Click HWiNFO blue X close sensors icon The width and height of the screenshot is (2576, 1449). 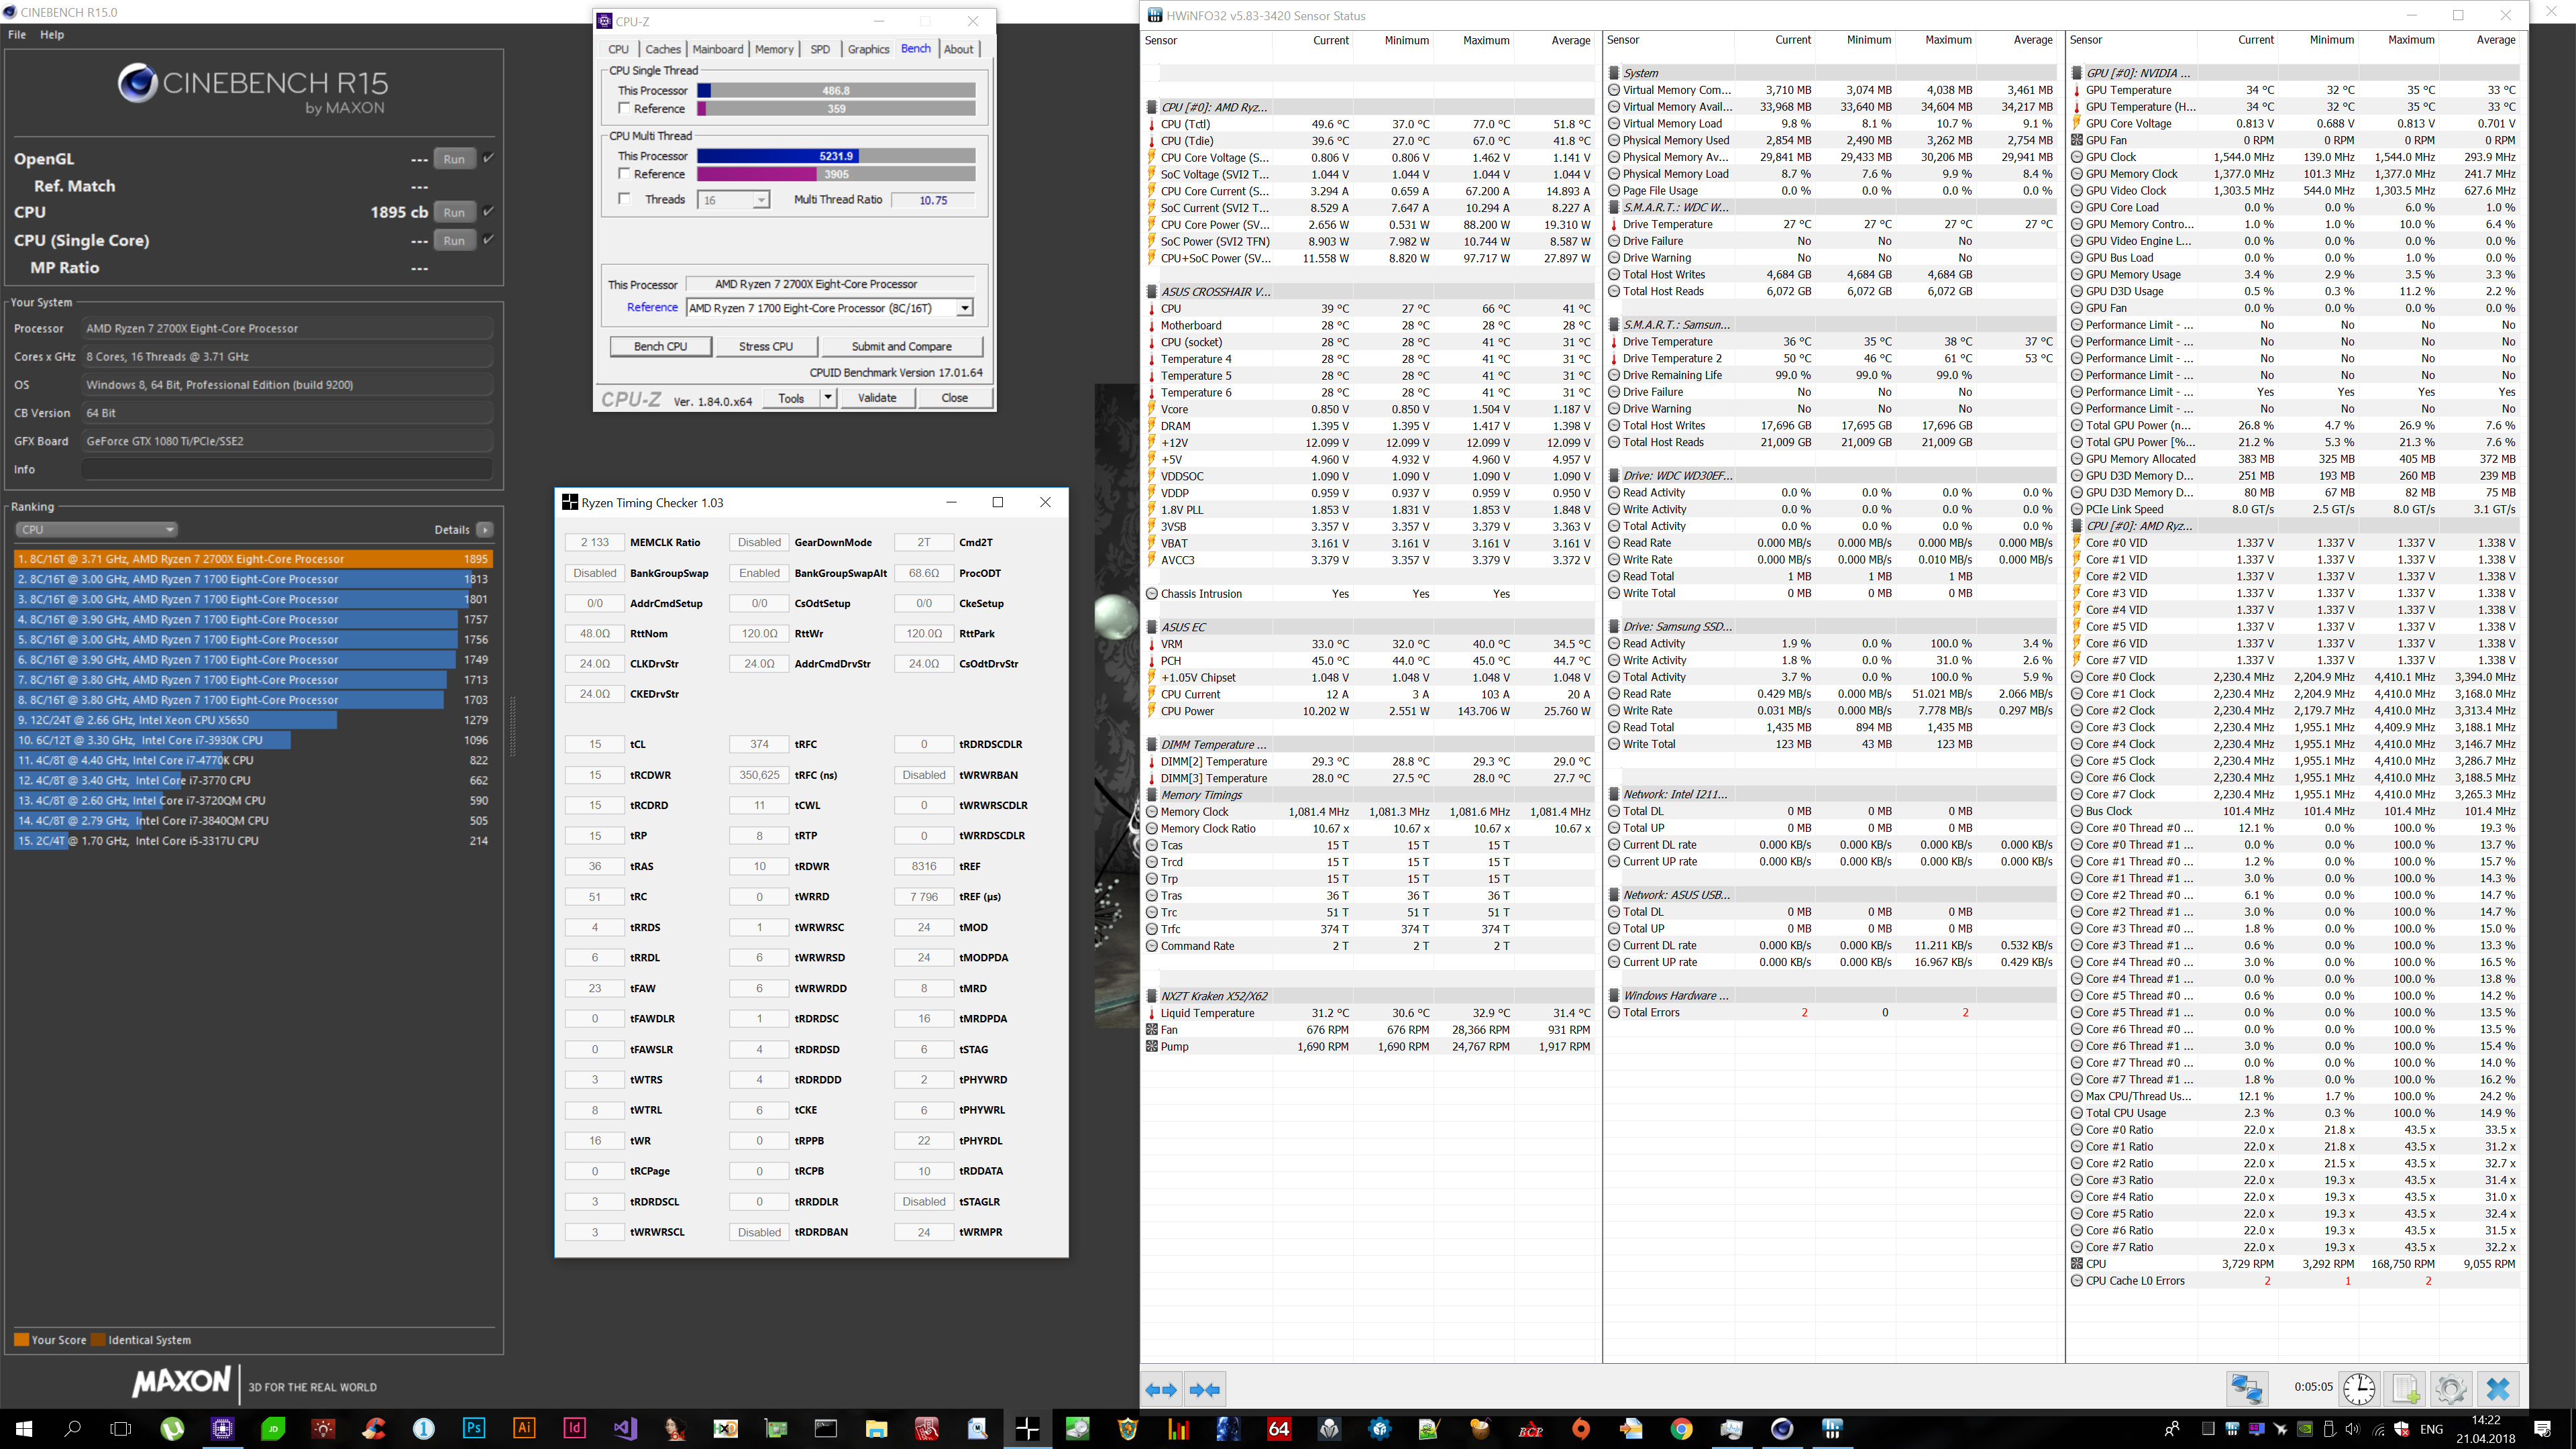[x=2498, y=1389]
